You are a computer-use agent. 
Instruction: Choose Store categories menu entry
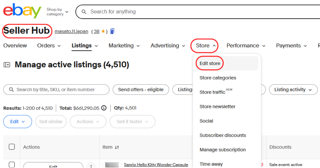pyautogui.click(x=218, y=78)
